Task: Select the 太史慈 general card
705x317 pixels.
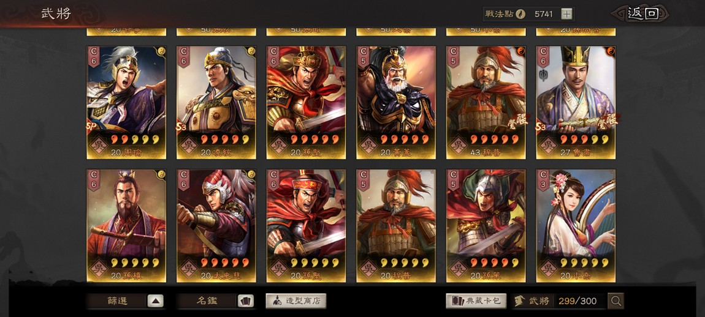Action: tap(216, 226)
